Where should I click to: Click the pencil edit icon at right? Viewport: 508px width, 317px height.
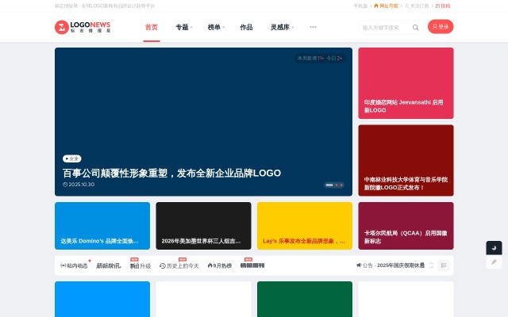click(x=494, y=262)
